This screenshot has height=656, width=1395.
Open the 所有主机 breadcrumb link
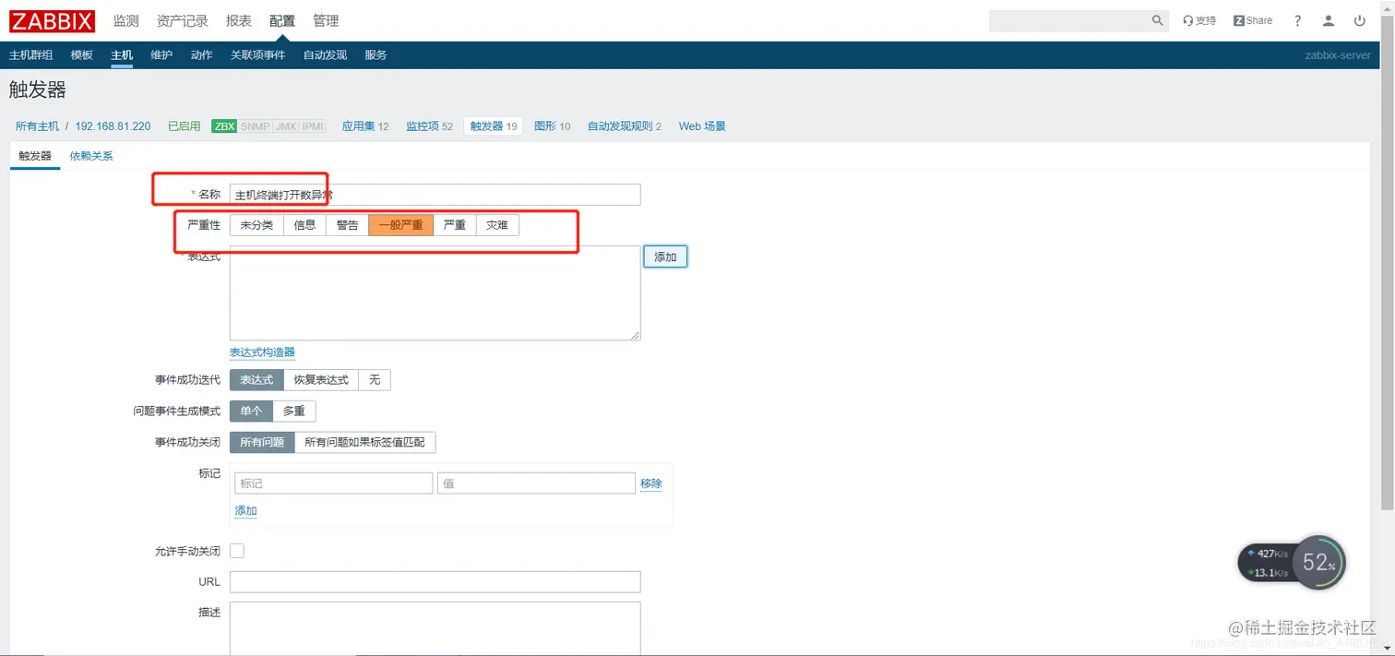click(37, 126)
